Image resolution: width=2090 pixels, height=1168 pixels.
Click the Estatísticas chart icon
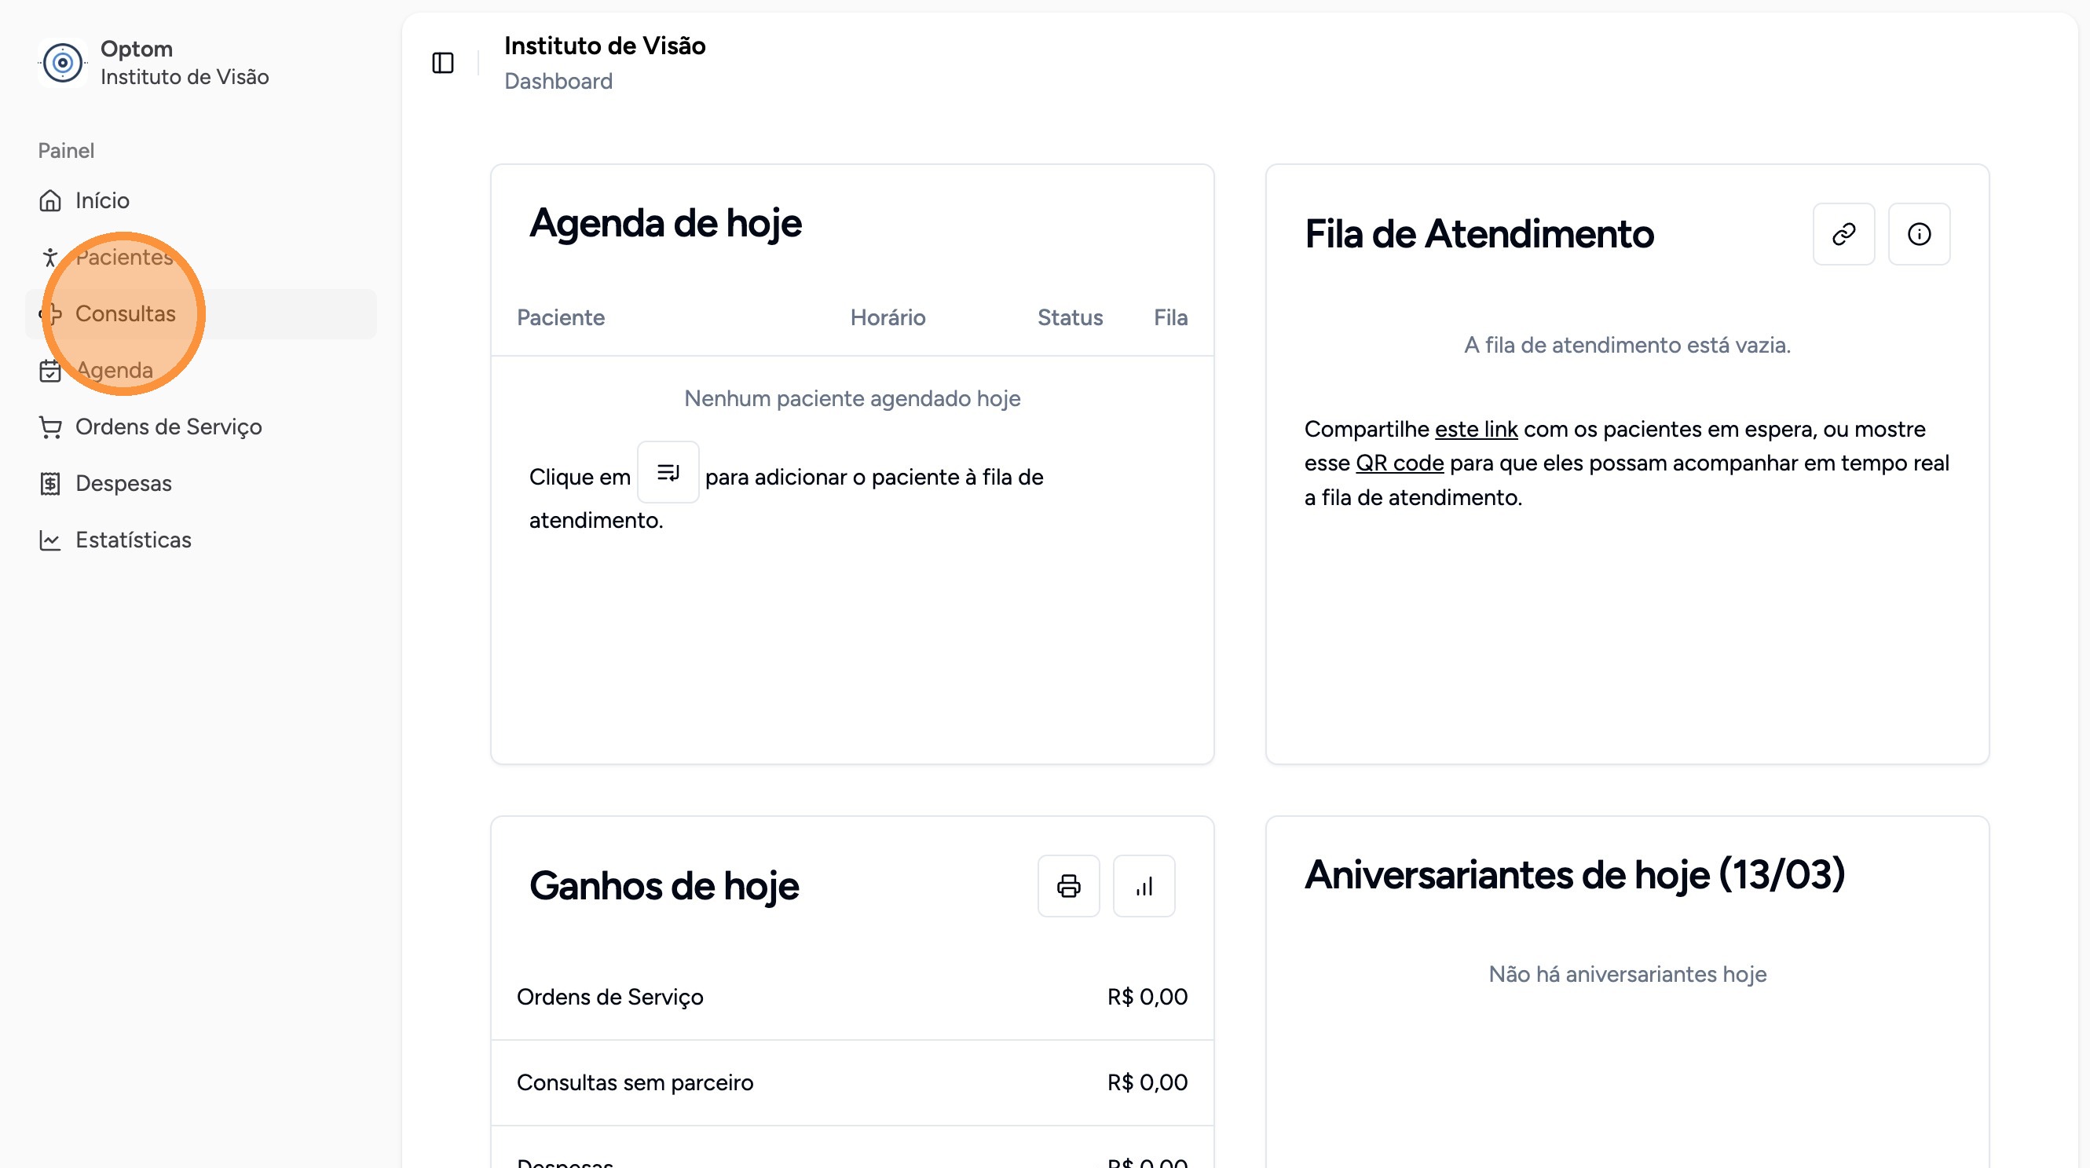(50, 540)
